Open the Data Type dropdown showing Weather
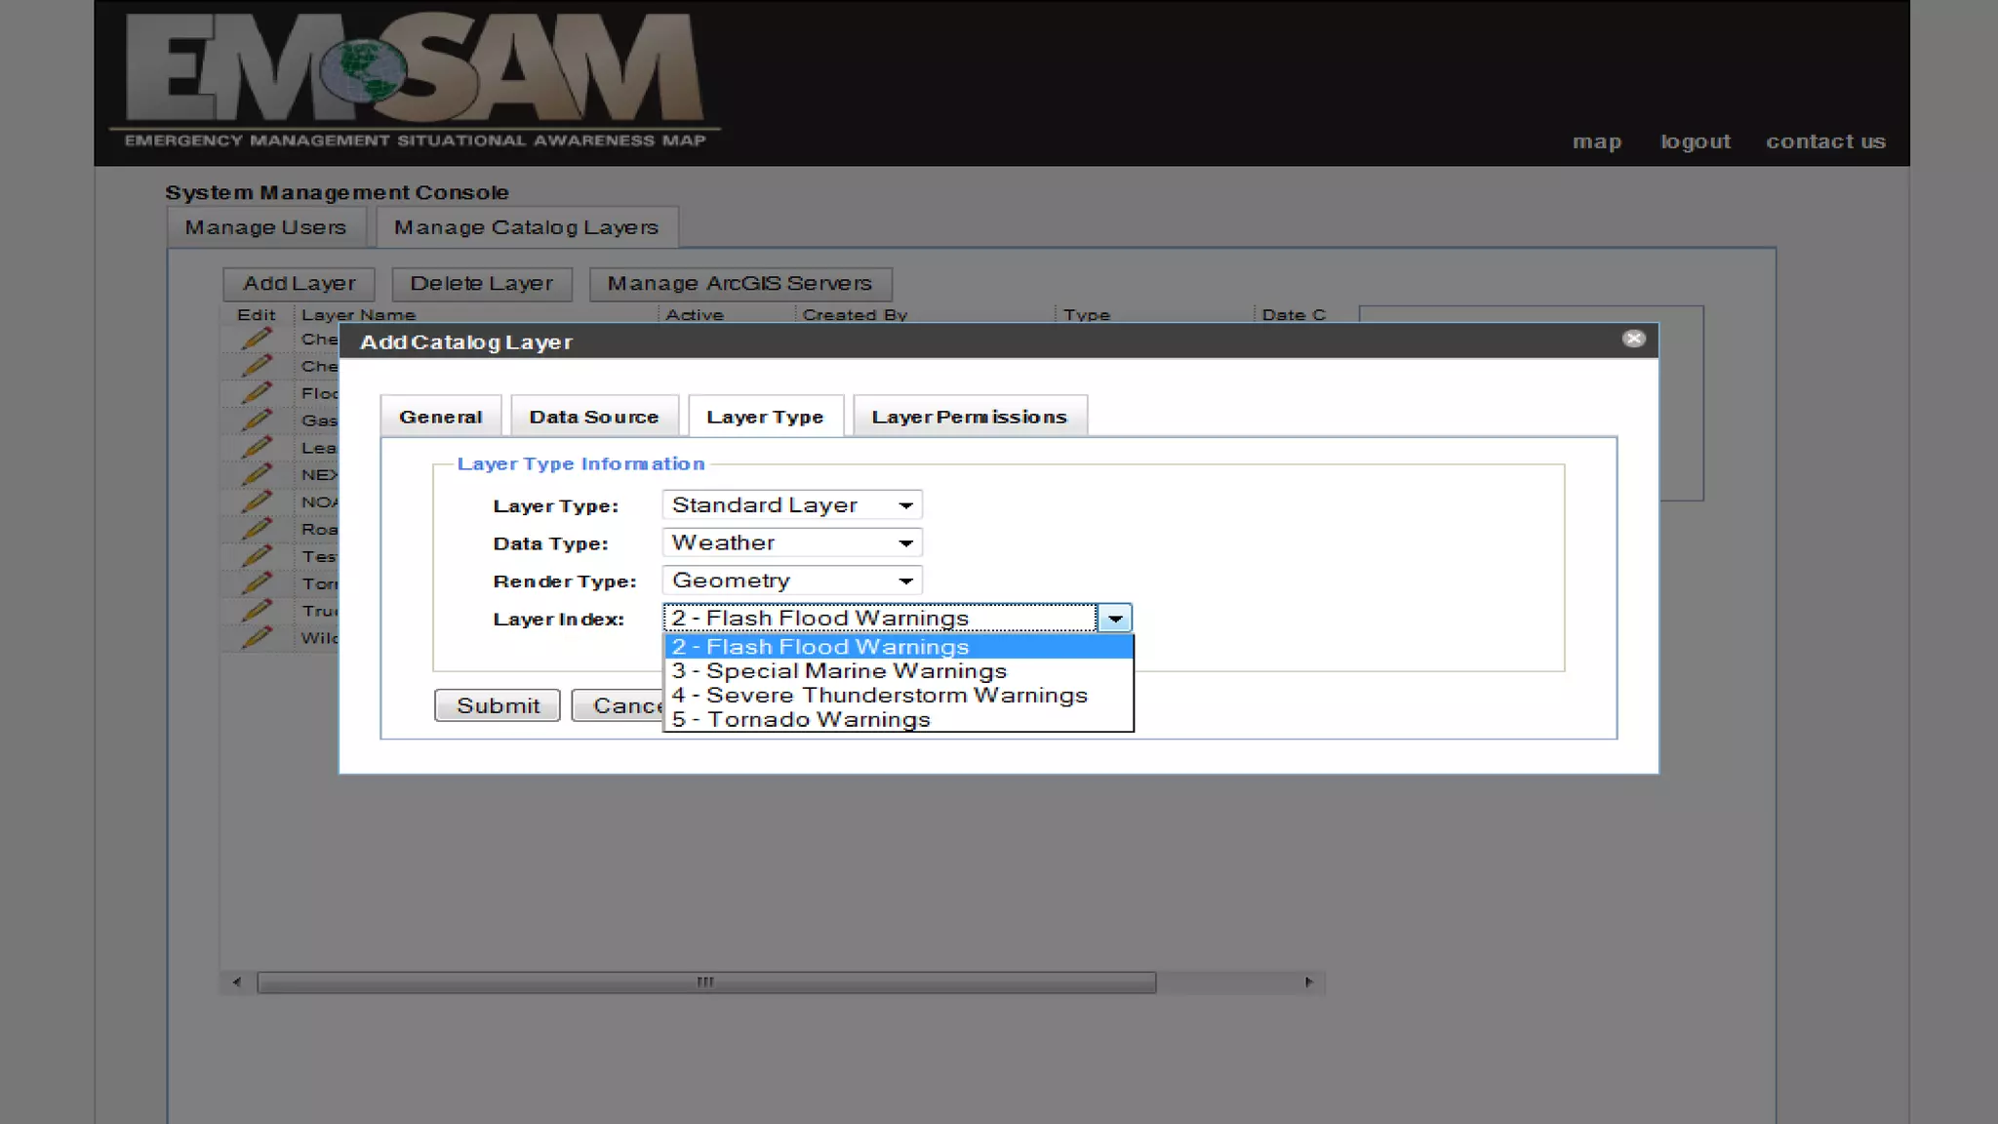Screen dimensions: 1998x1124 pos(791,542)
